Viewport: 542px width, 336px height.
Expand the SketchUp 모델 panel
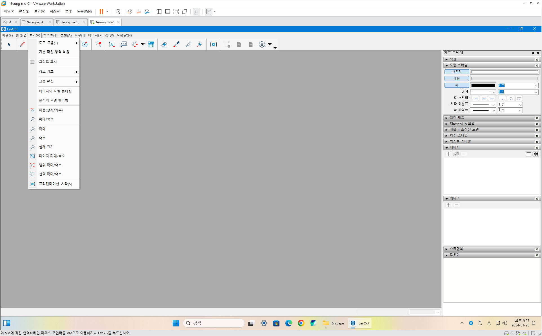pyautogui.click(x=462, y=124)
